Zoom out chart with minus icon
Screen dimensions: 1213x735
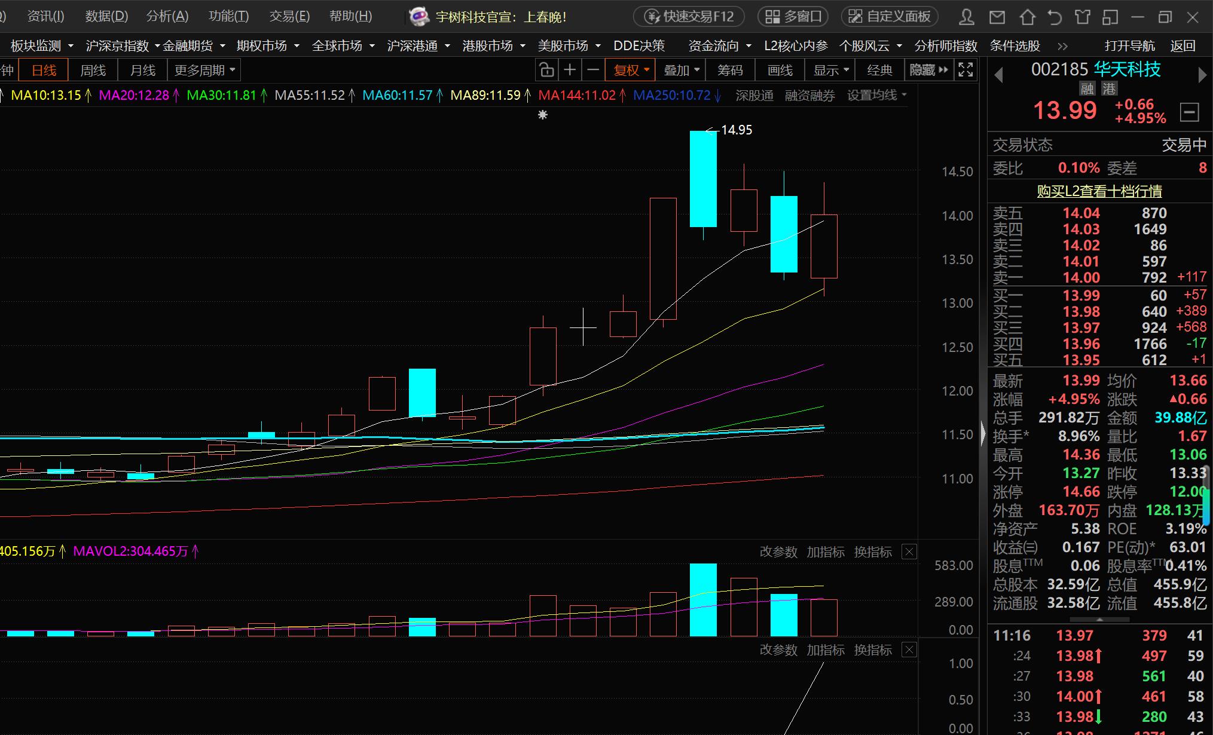(x=593, y=71)
